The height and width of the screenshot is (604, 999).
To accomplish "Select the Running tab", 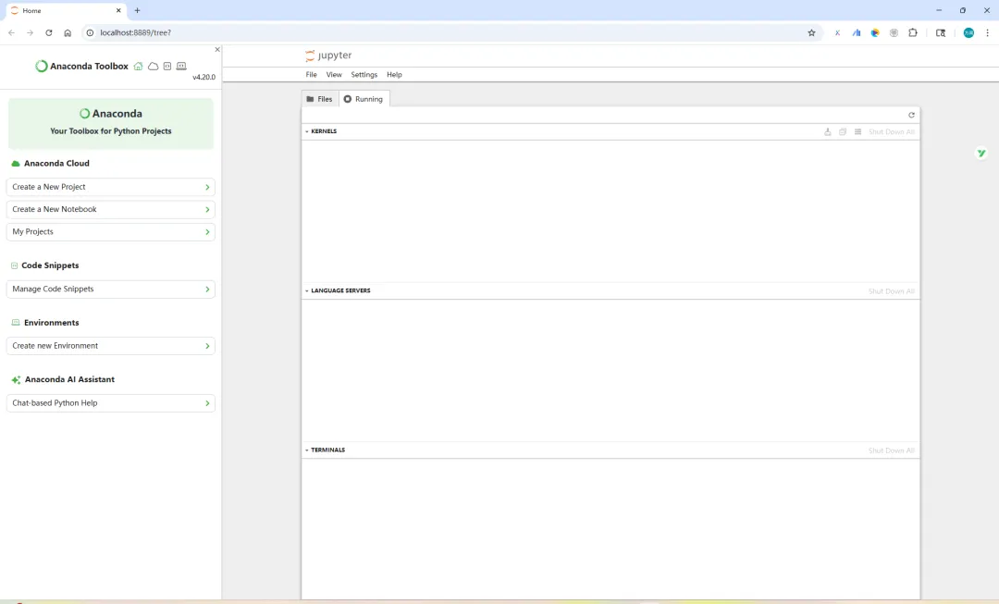I will [x=364, y=99].
